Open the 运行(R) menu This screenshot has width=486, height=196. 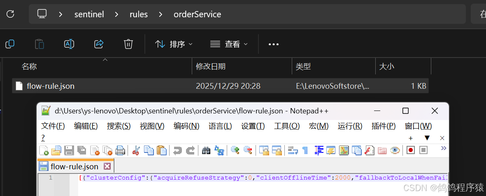350,126
